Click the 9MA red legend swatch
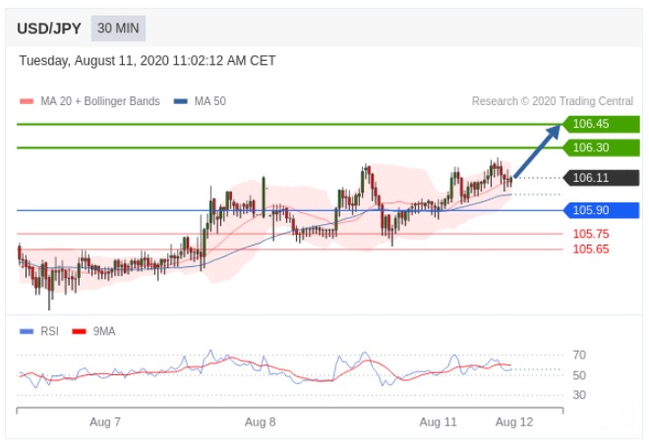This screenshot has height=444, width=649. (79, 331)
